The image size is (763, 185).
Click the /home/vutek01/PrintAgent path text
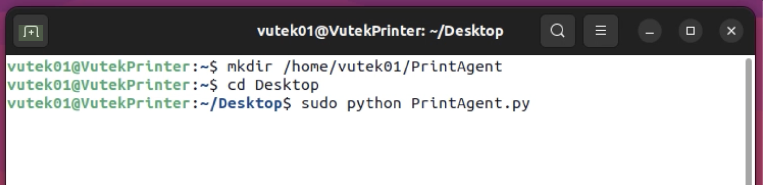point(393,67)
